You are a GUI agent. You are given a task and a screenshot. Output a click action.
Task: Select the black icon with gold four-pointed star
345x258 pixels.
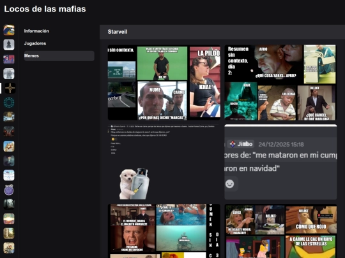pos(10,88)
